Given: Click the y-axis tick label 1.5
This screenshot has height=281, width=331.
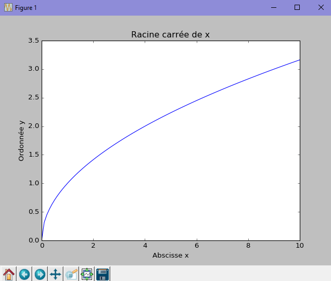Looking at the screenshot, I should (34, 155).
